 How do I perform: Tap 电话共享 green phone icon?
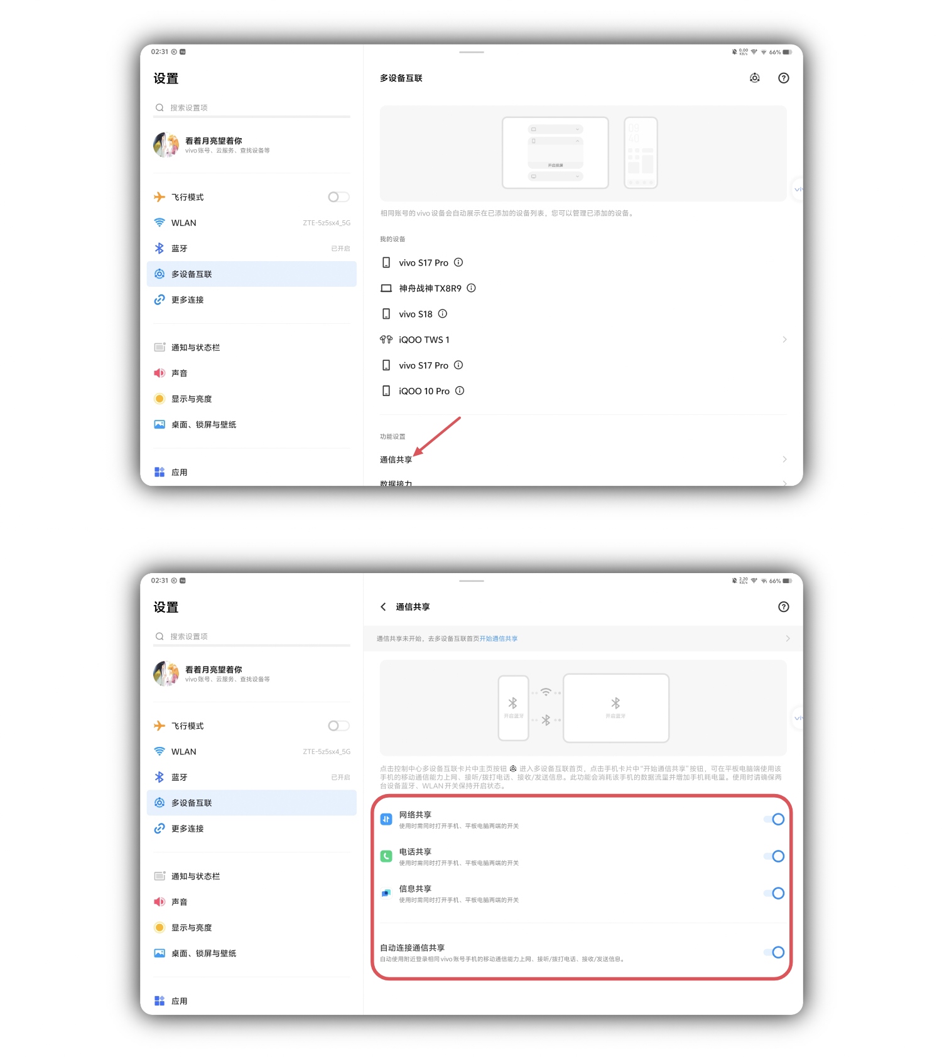pos(386,856)
